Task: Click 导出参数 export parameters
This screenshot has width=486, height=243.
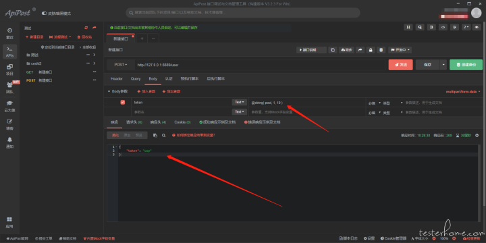Action: pos(171,91)
